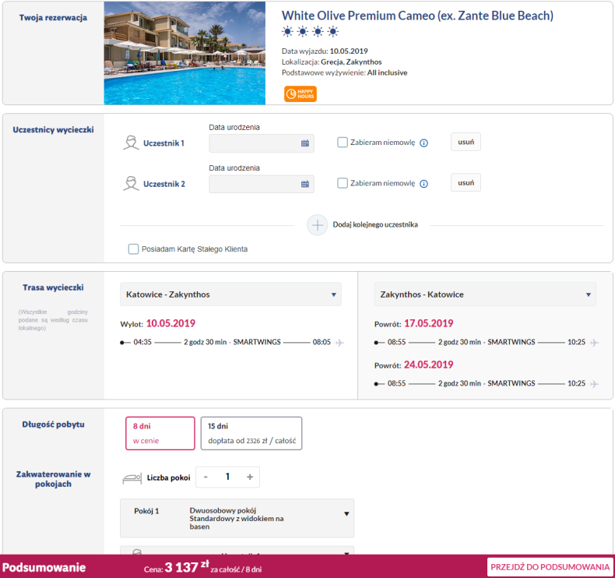This screenshot has height=578, width=615.
Task: Decrease room count with minus button
Action: (206, 477)
